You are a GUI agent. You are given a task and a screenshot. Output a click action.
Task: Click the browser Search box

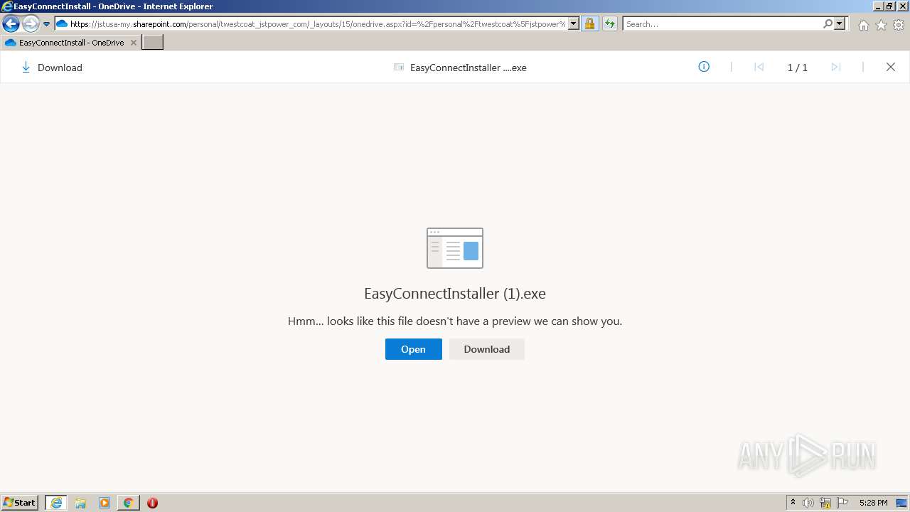point(722,24)
